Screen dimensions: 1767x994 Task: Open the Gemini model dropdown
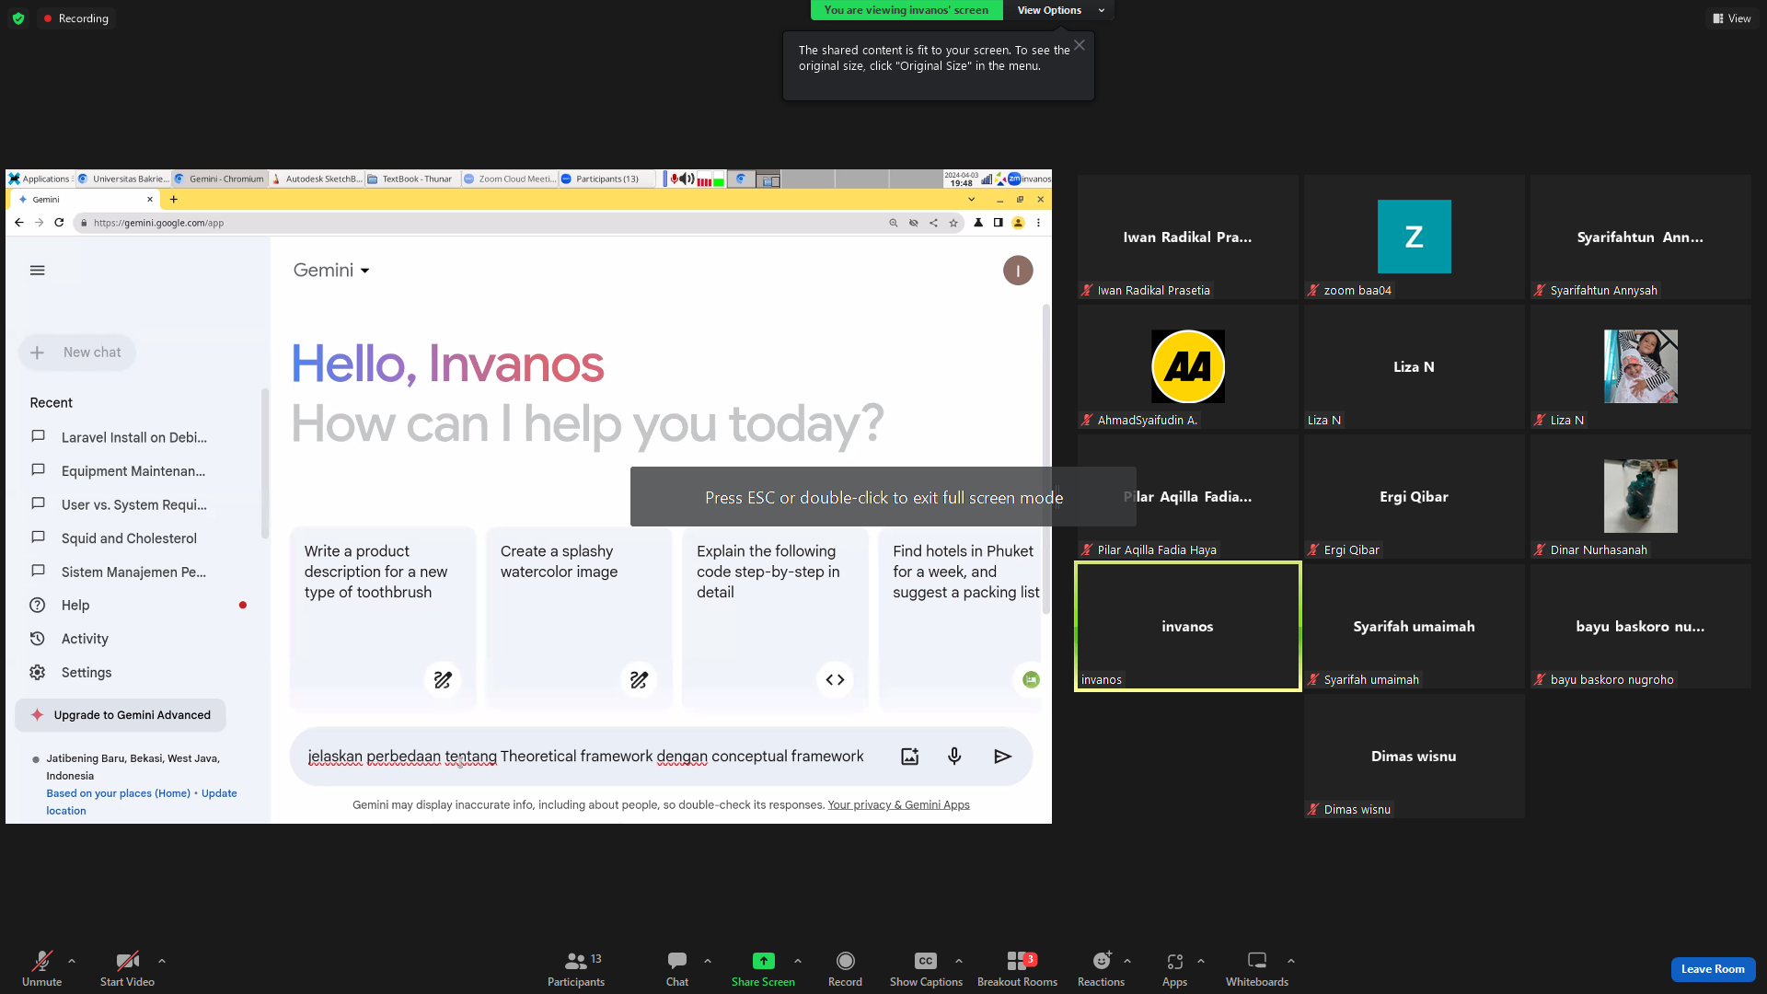[x=331, y=271]
